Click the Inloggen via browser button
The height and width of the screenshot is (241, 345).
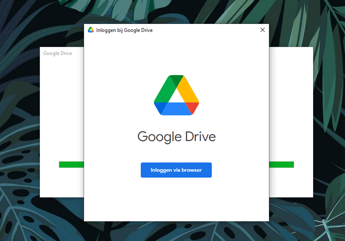point(176,170)
